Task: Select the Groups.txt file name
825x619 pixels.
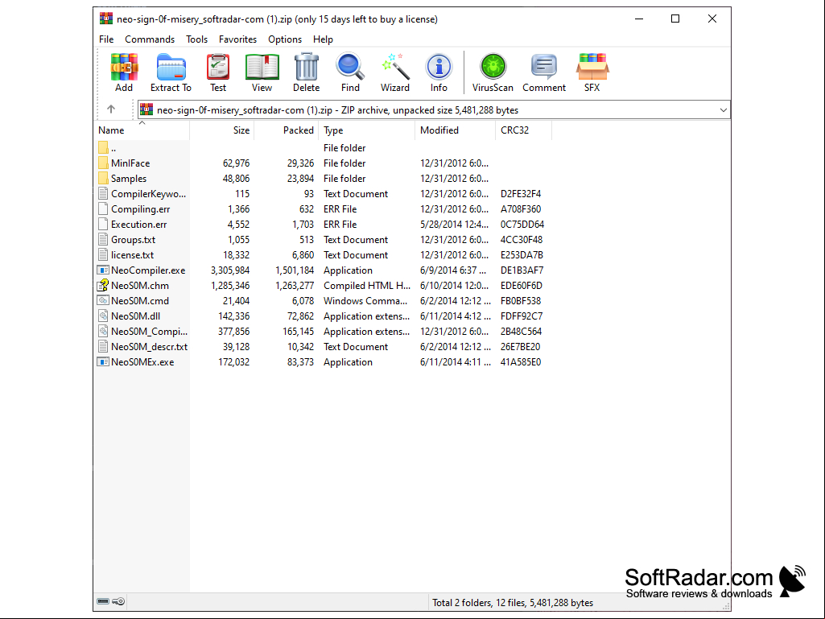Action: point(133,240)
